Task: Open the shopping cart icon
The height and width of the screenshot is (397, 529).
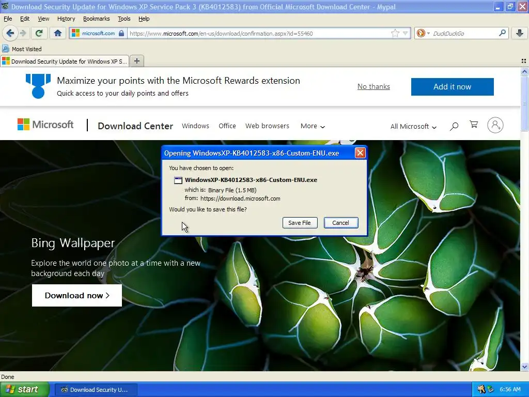Action: [x=474, y=125]
